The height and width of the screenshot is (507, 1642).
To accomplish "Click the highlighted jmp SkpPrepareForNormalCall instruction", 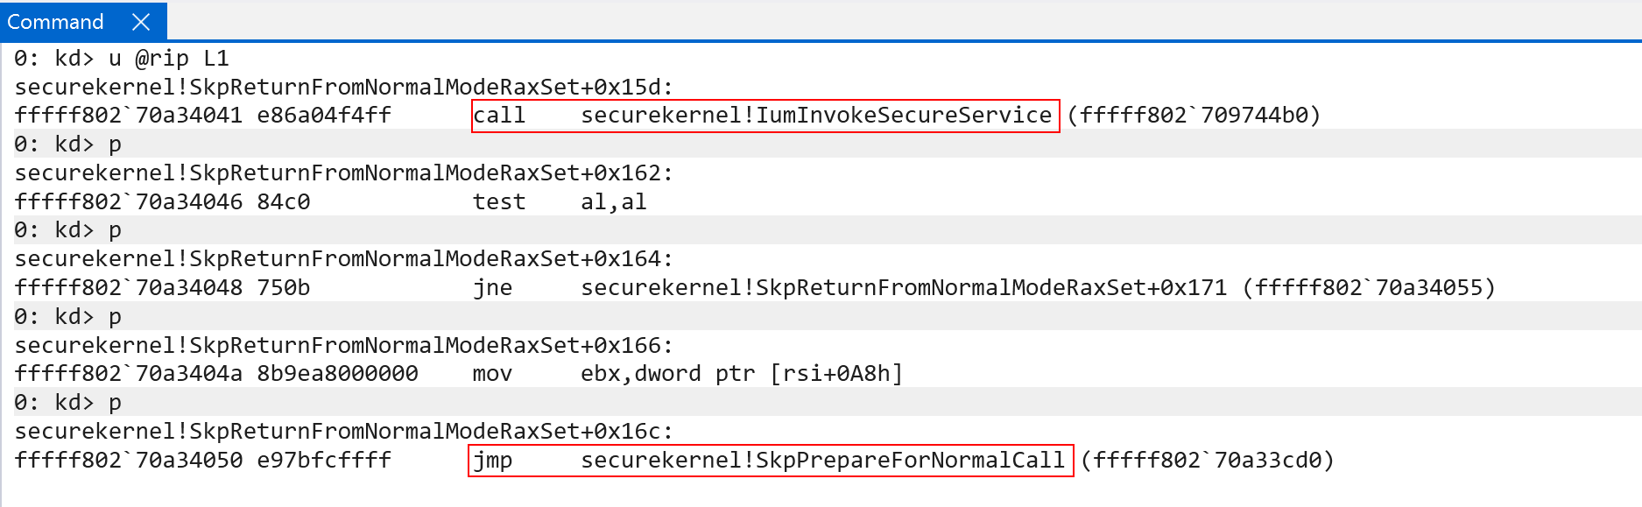I will [x=771, y=461].
